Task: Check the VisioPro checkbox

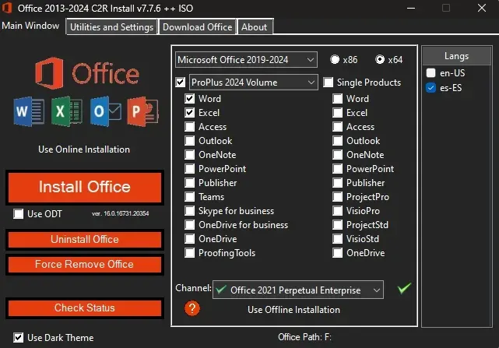Action: coord(338,211)
